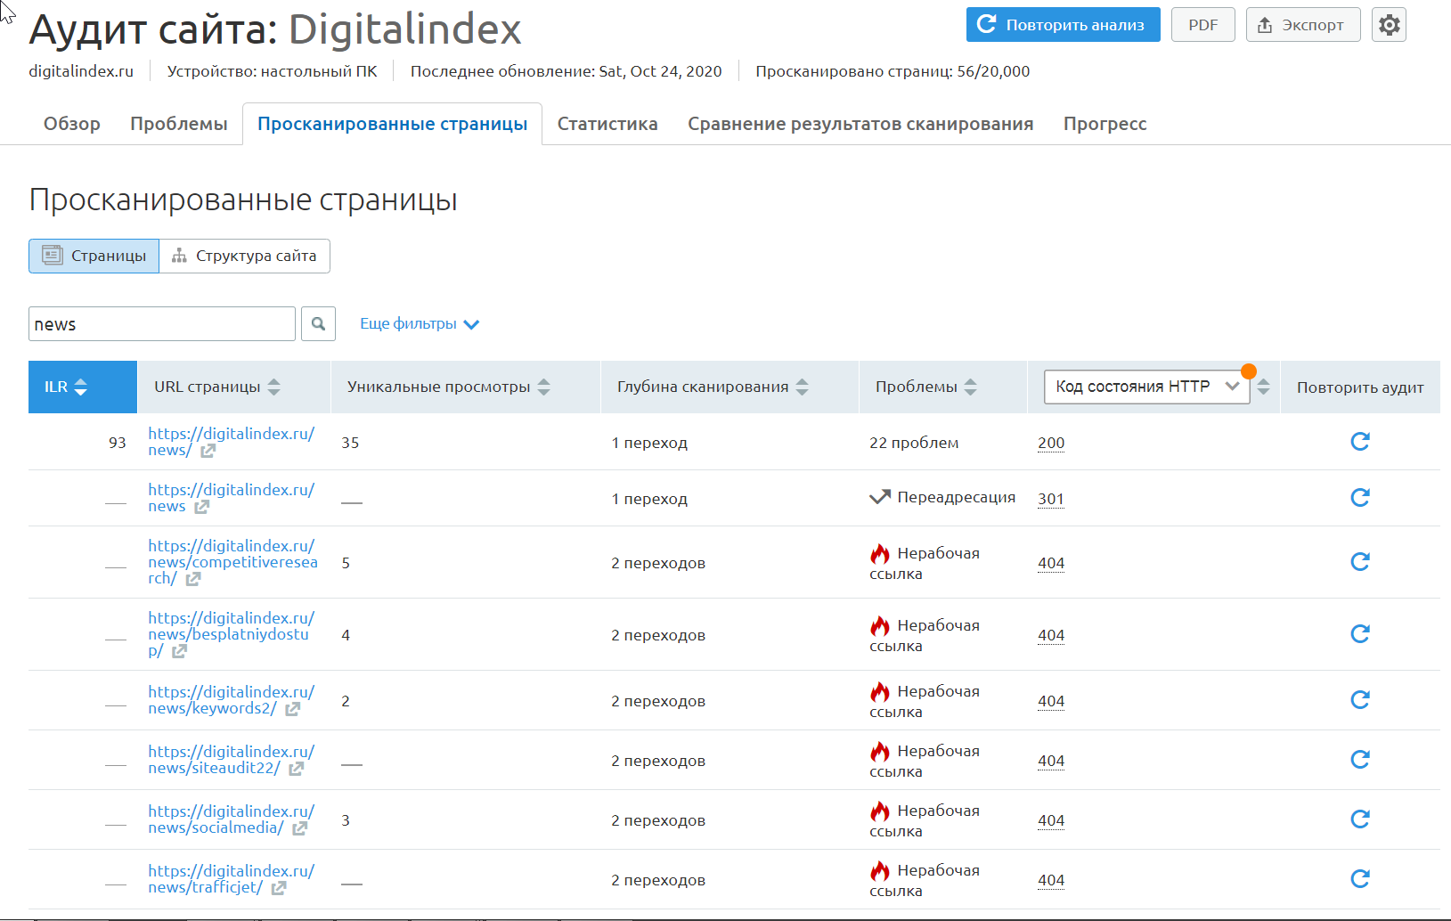
Task: Open the Прогресс tab
Action: [1105, 124]
